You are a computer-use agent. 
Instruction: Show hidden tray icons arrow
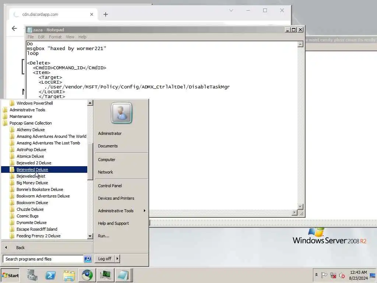pyautogui.click(x=316, y=275)
